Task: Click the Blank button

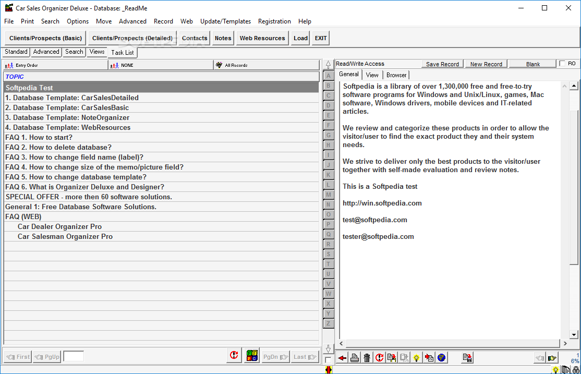Action: tap(533, 64)
